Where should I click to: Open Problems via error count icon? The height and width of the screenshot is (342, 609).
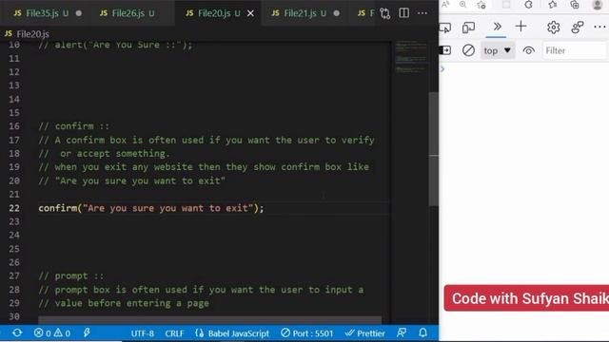coord(42,333)
